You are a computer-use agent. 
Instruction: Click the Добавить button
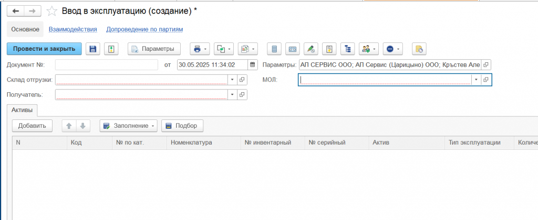[32, 126]
